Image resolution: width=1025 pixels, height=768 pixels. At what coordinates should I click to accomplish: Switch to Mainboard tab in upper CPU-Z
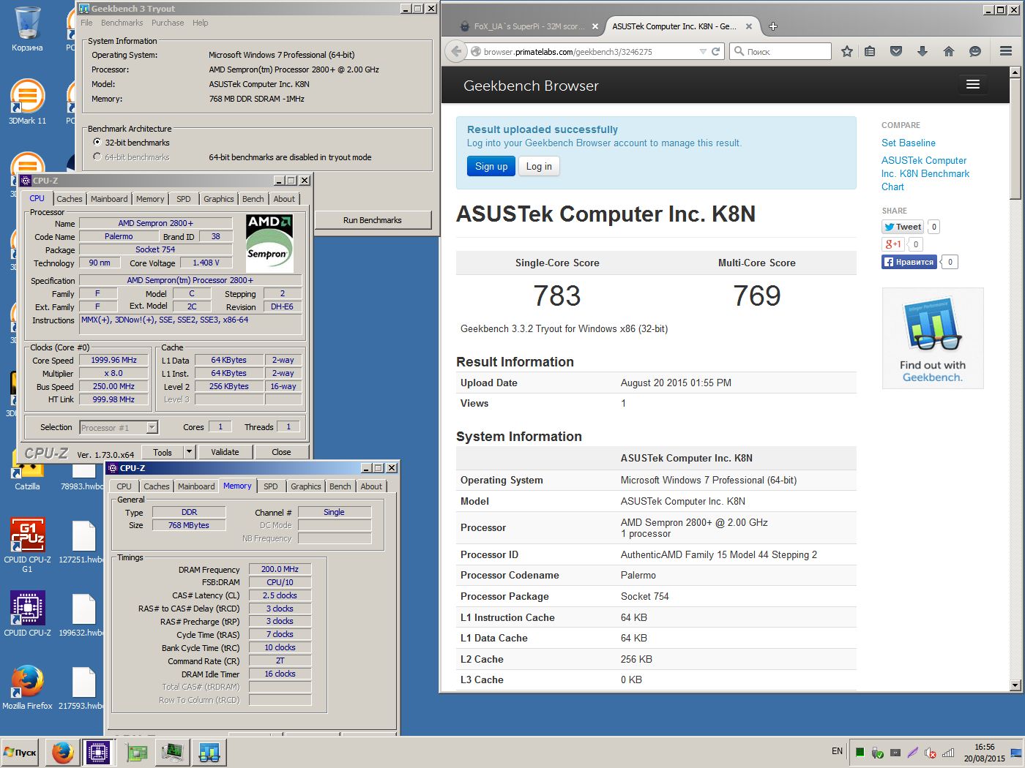click(109, 199)
